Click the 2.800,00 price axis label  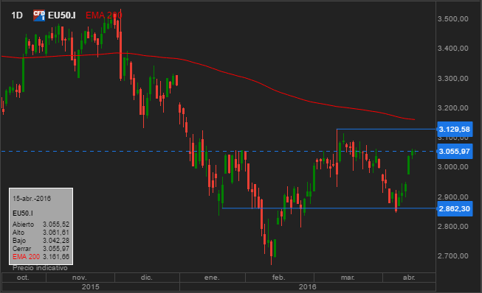tap(452, 227)
